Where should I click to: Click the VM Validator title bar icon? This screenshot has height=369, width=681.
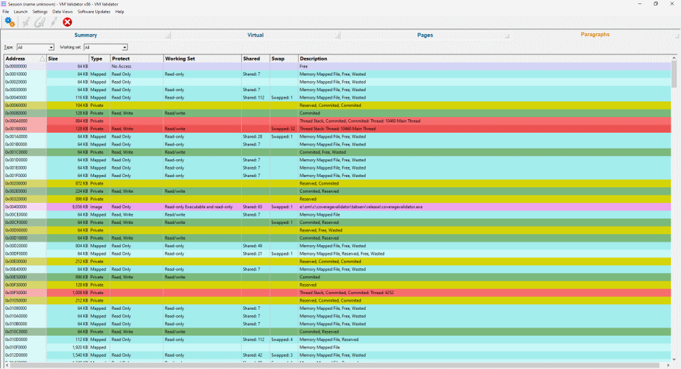click(4, 4)
